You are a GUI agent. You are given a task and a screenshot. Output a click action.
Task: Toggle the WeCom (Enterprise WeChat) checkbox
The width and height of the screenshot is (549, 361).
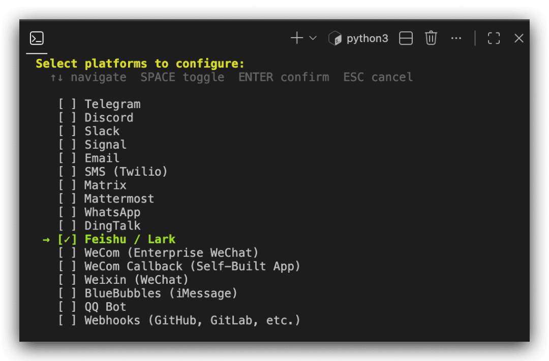(67, 252)
